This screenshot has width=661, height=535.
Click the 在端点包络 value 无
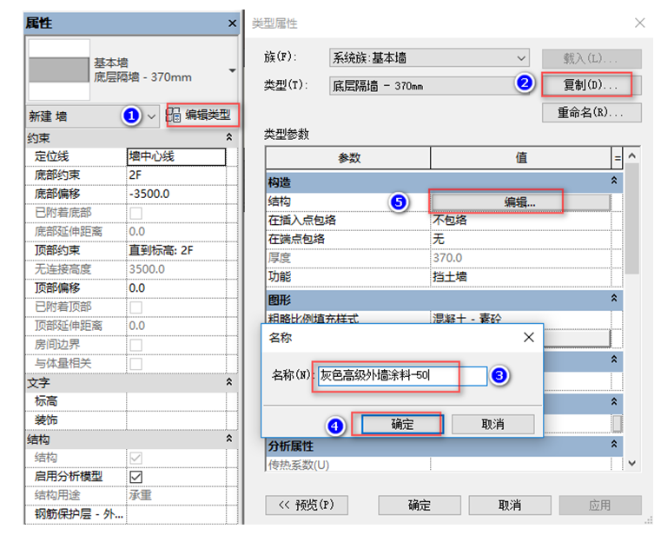tap(520, 240)
